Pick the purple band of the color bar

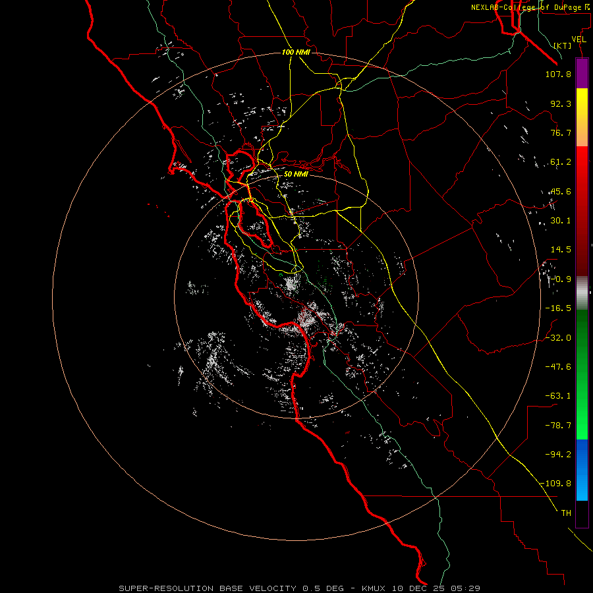tap(582, 74)
